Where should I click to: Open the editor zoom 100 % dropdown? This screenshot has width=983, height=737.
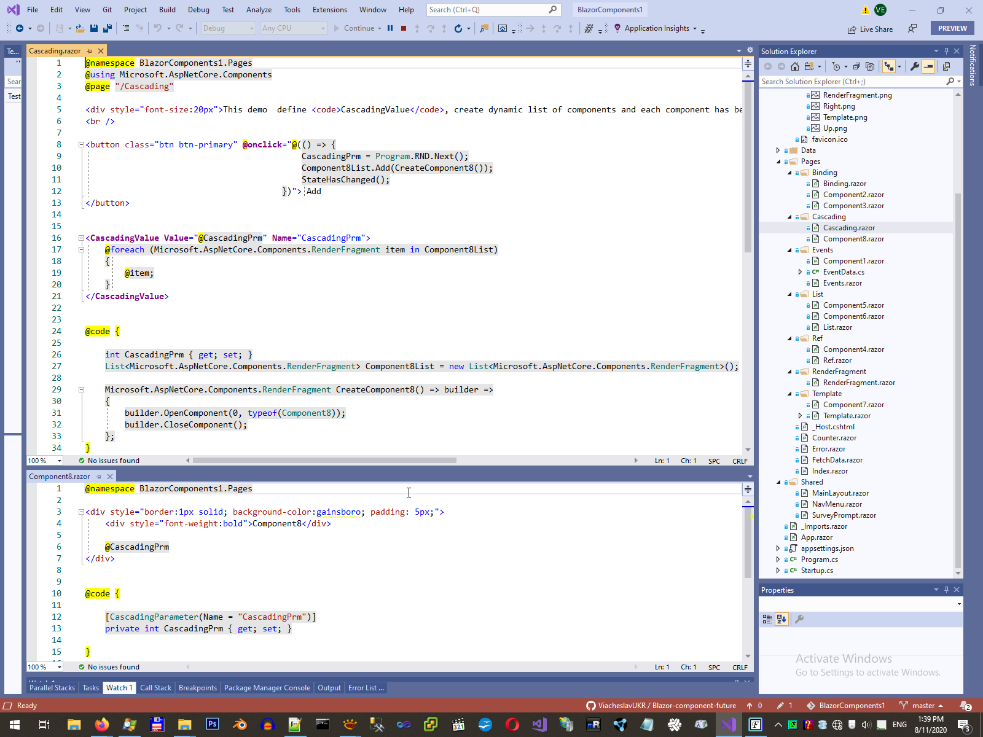click(60, 461)
